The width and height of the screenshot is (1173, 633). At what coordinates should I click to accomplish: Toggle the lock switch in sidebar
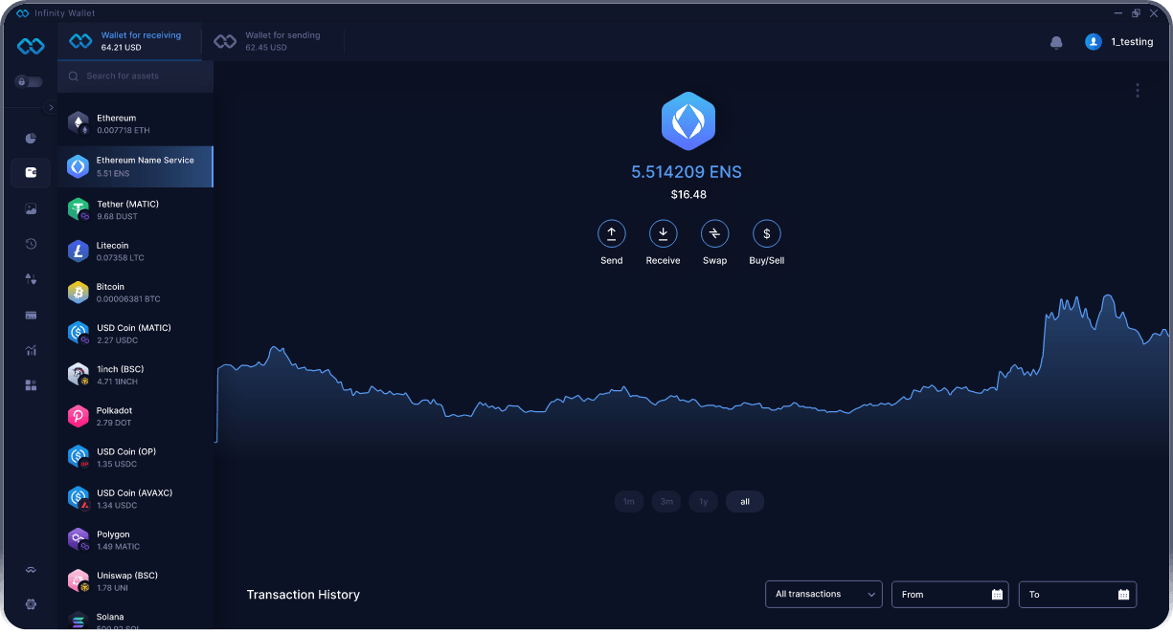pyautogui.click(x=29, y=82)
